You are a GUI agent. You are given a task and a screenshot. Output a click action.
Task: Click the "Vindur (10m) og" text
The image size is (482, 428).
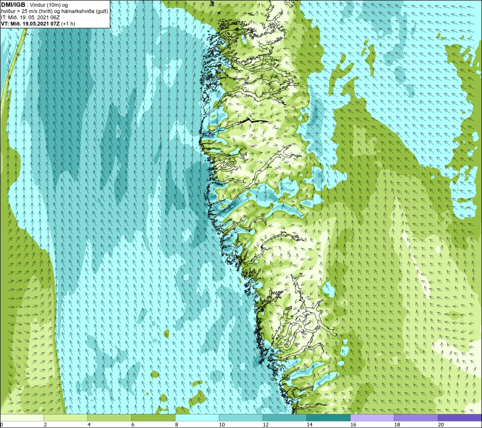click(49, 5)
